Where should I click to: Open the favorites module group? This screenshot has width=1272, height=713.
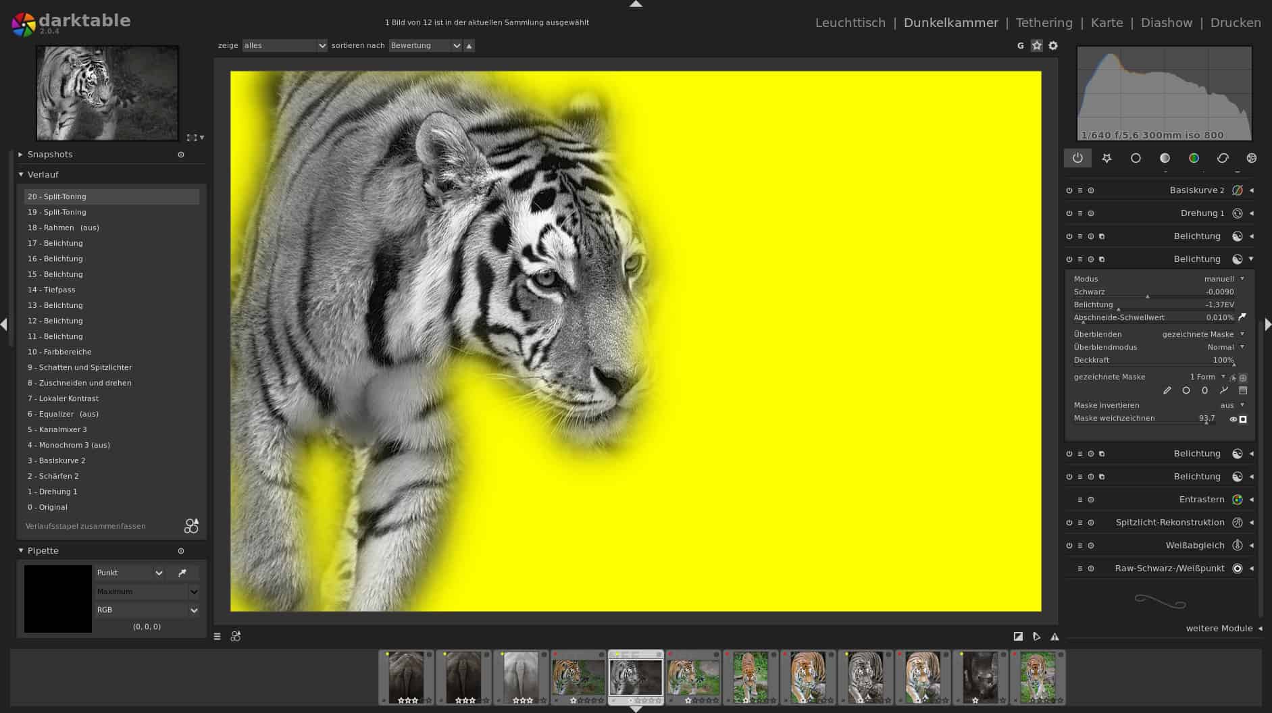pos(1106,158)
